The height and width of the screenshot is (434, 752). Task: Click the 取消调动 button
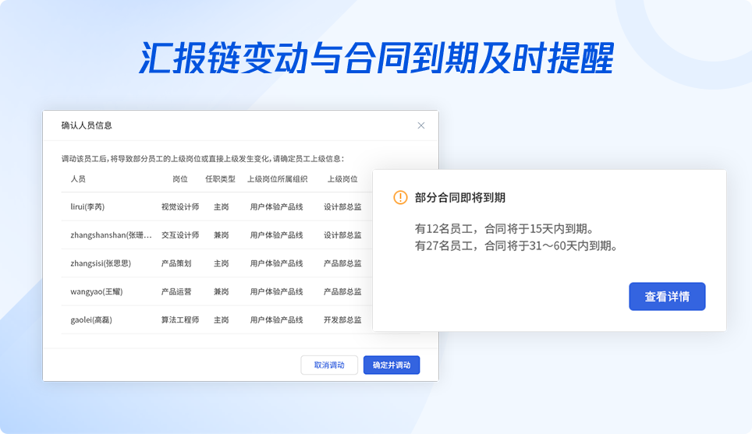[329, 365]
